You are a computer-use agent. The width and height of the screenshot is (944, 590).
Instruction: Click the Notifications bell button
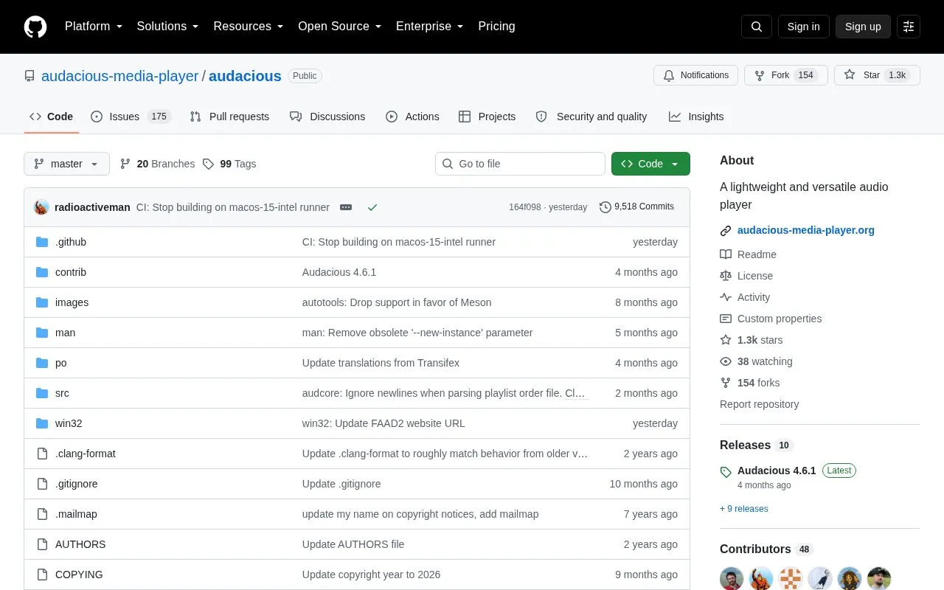click(695, 75)
